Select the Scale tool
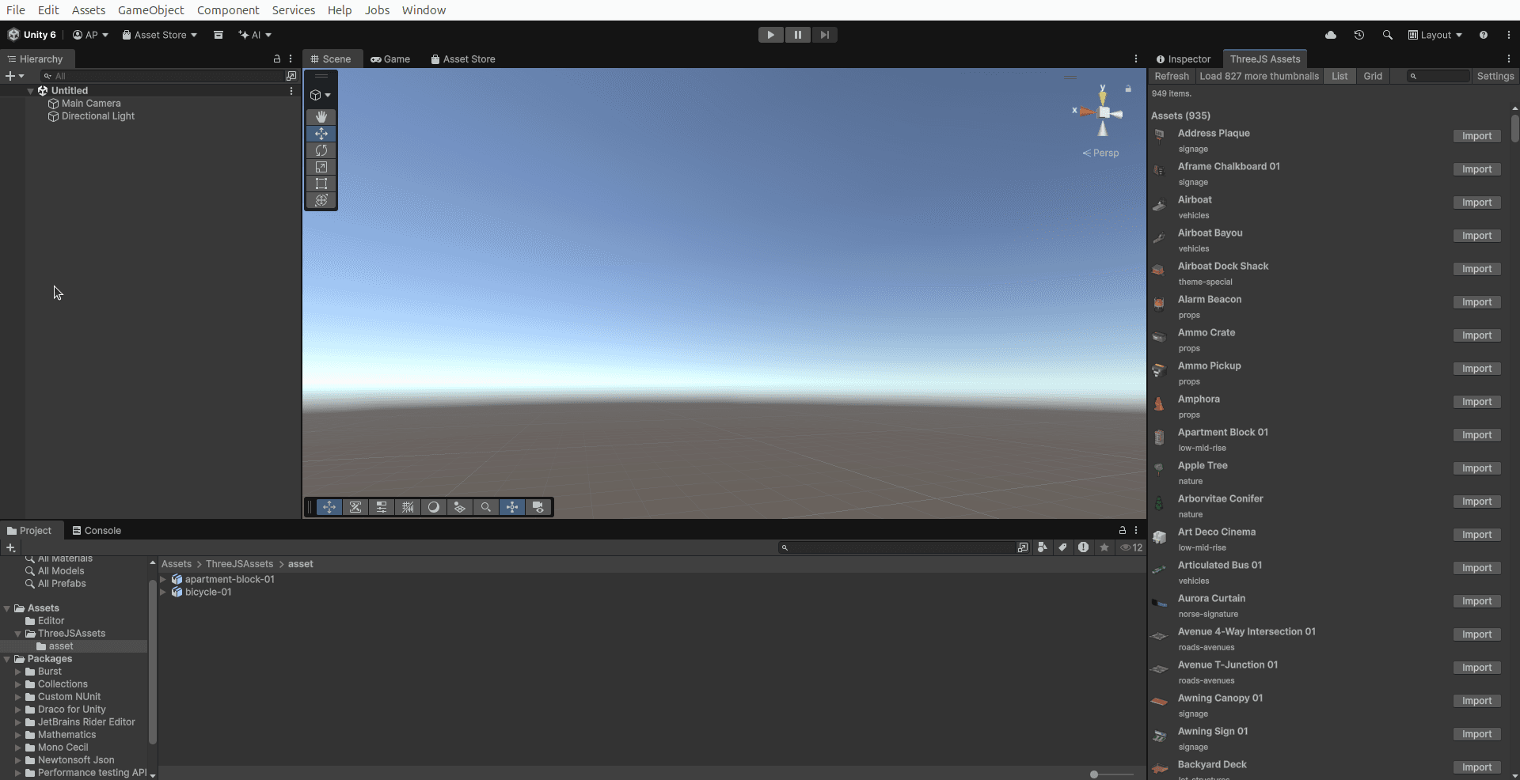This screenshot has height=780, width=1520. (321, 167)
